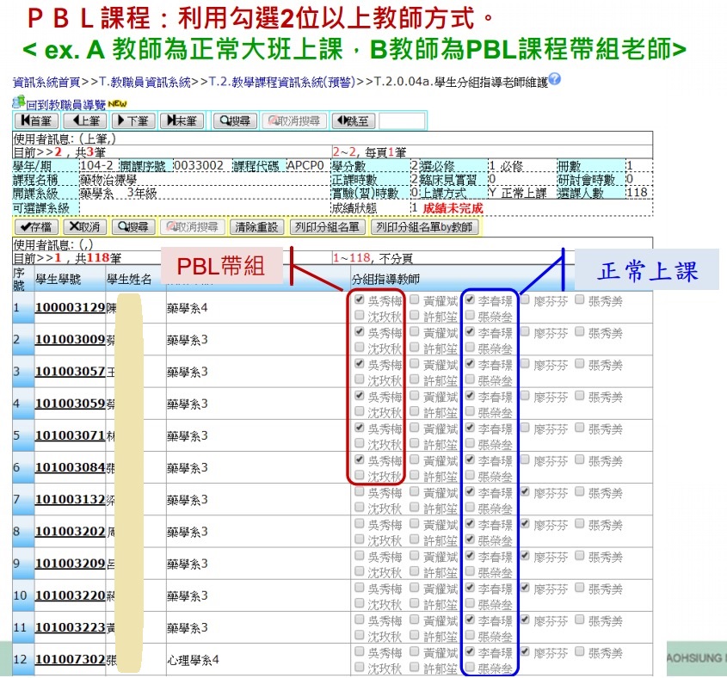This screenshot has width=727, height=678.
Task: Click the 取消 cancel button
Action: coord(85,227)
